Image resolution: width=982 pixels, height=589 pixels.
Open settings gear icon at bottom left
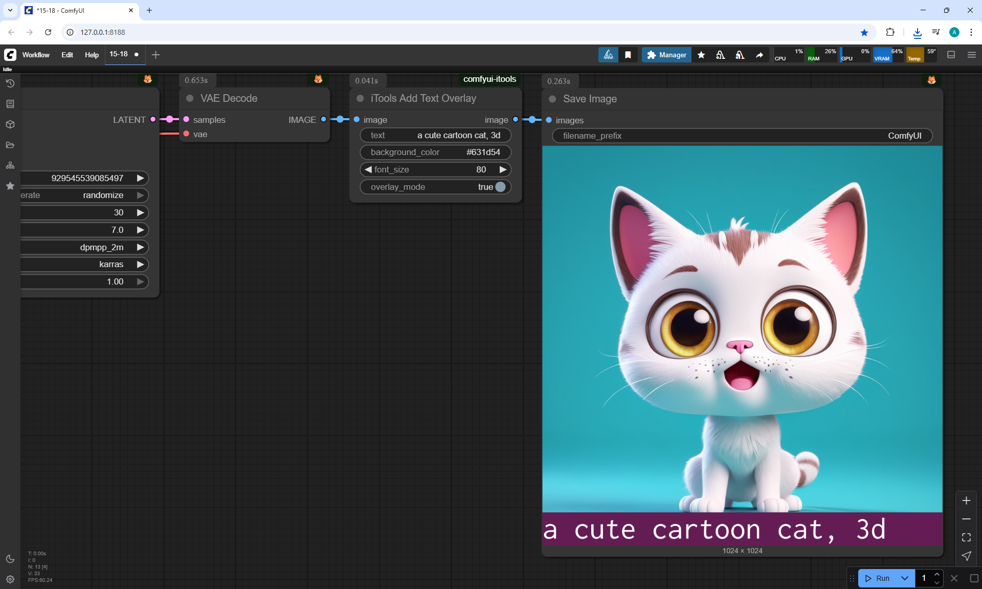10,579
